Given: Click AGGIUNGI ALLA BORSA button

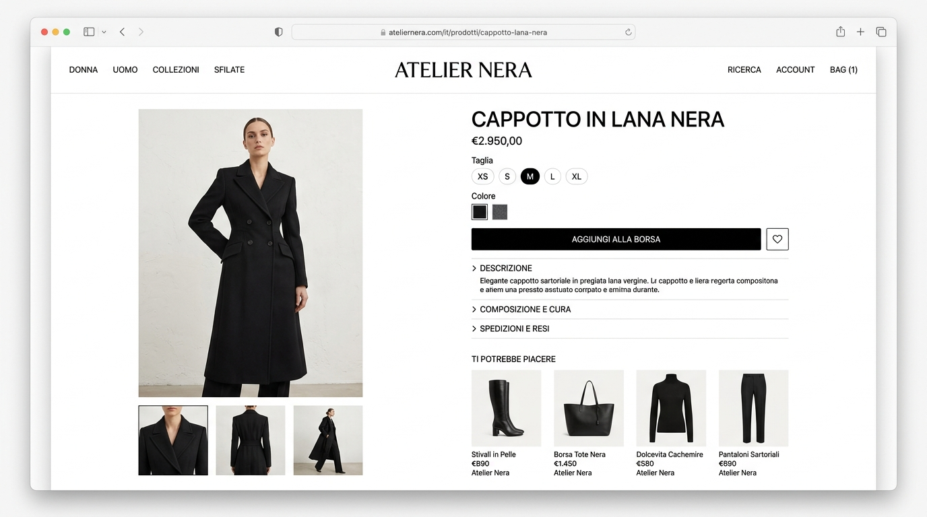Looking at the screenshot, I should tap(616, 239).
